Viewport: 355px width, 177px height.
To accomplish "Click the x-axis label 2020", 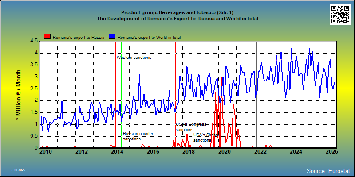I will [224, 151].
